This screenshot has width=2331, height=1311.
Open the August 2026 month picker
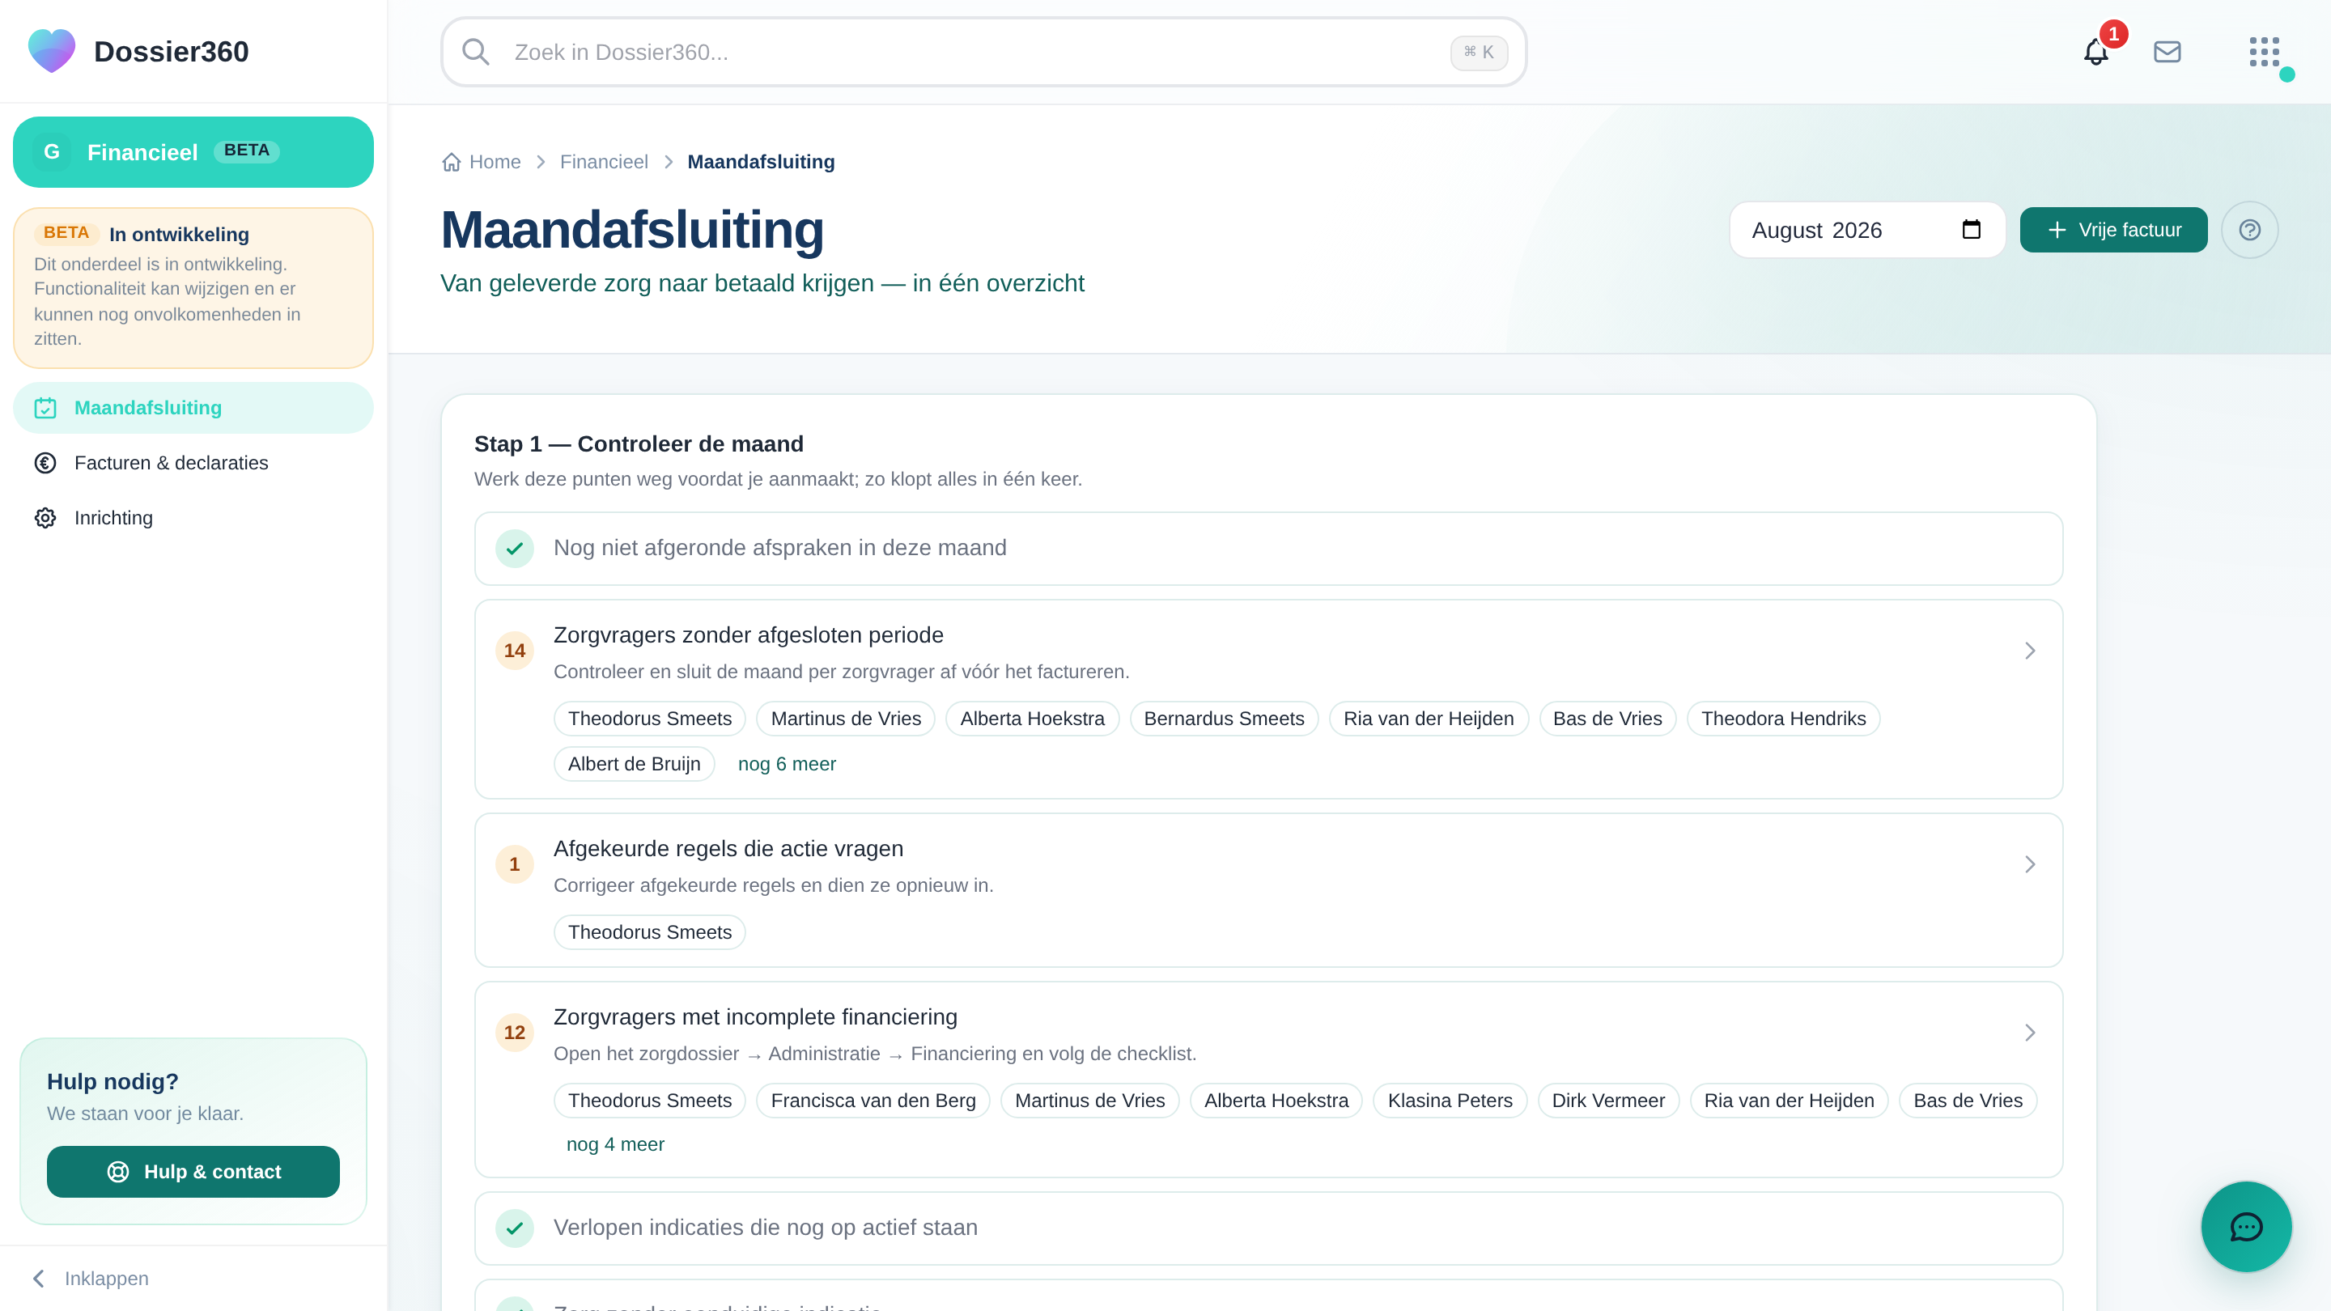(x=1868, y=230)
